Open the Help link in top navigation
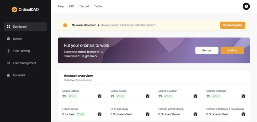The height and width of the screenshot is (122, 257). 61,6
